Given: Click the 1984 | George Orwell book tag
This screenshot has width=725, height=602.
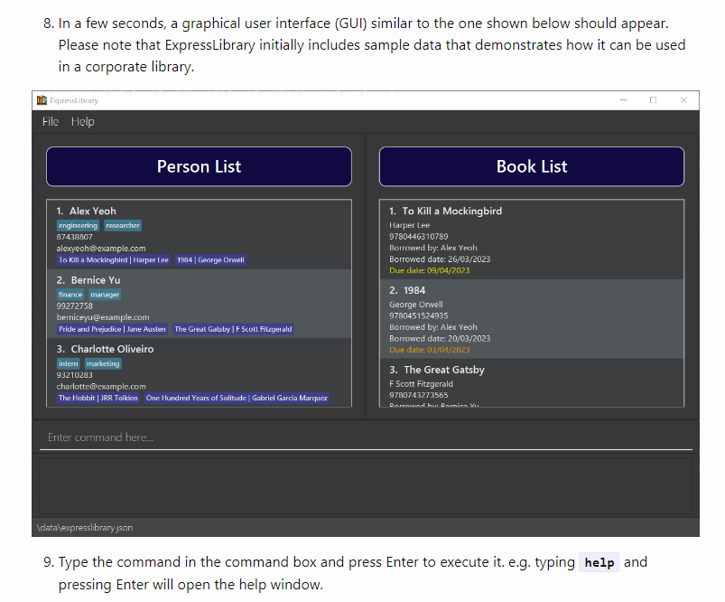Looking at the screenshot, I should (210, 259).
